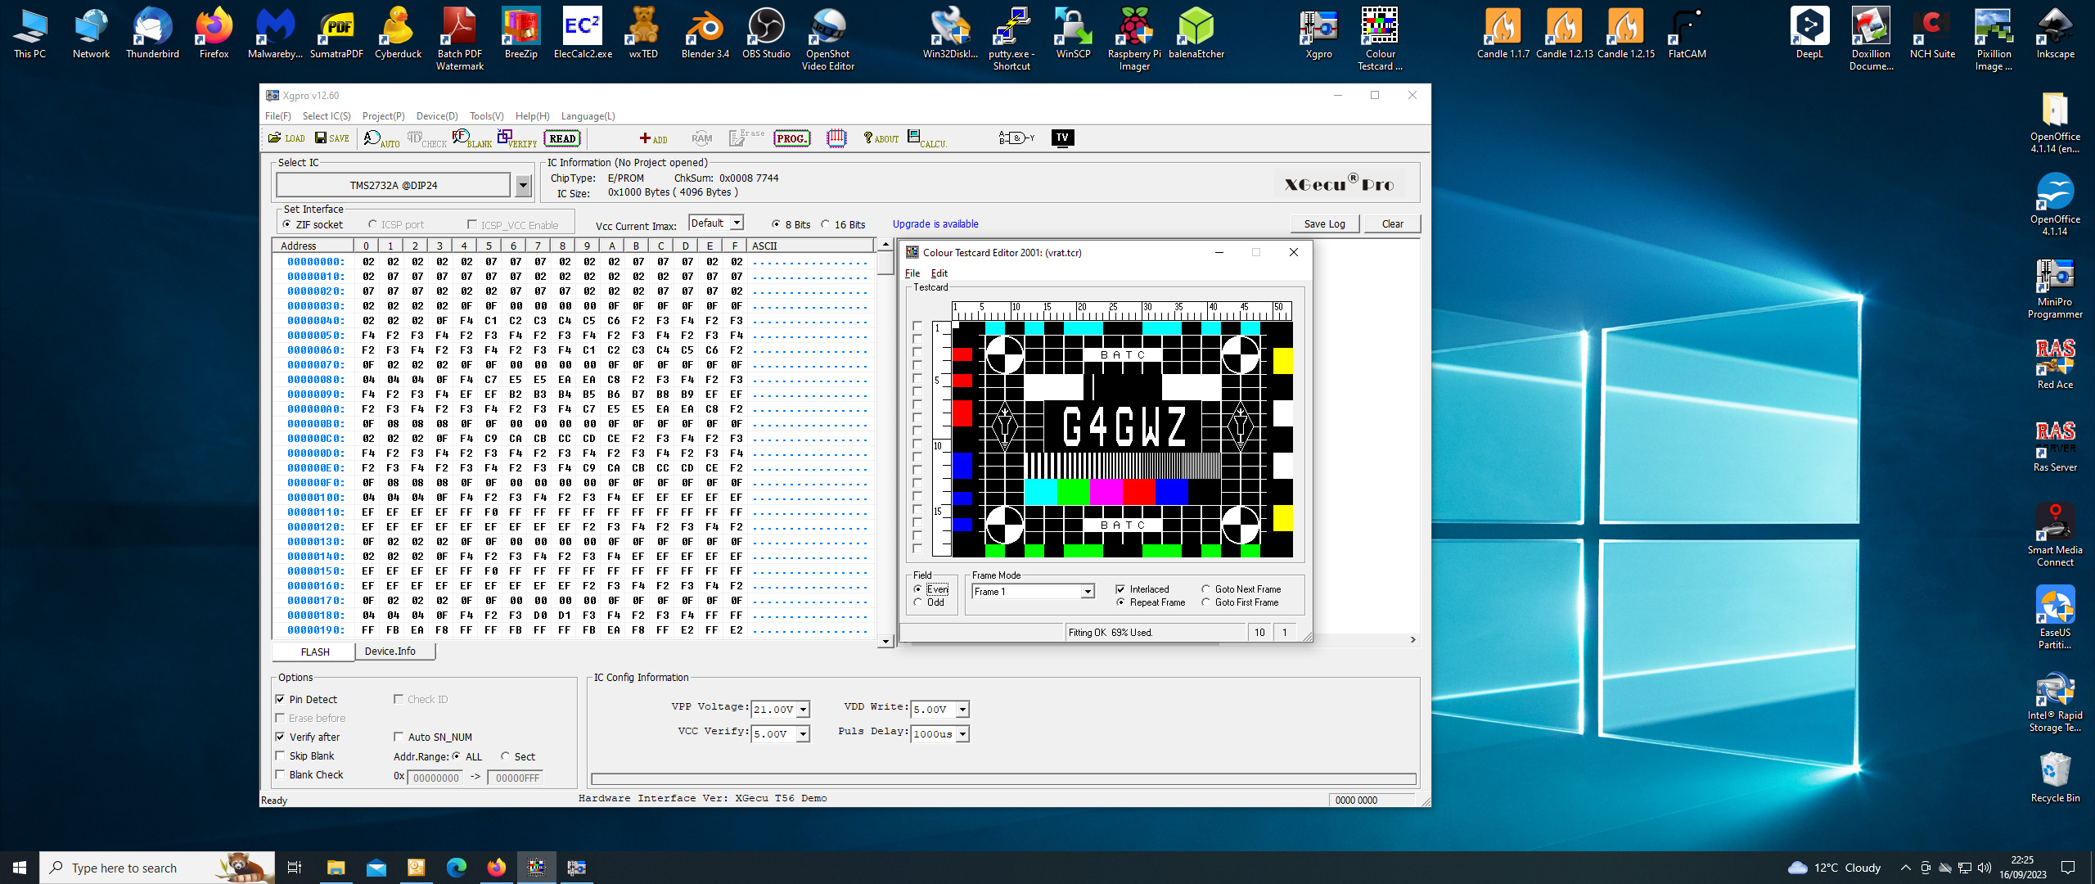
Task: Run AUTO chip detection tool
Action: tap(381, 138)
